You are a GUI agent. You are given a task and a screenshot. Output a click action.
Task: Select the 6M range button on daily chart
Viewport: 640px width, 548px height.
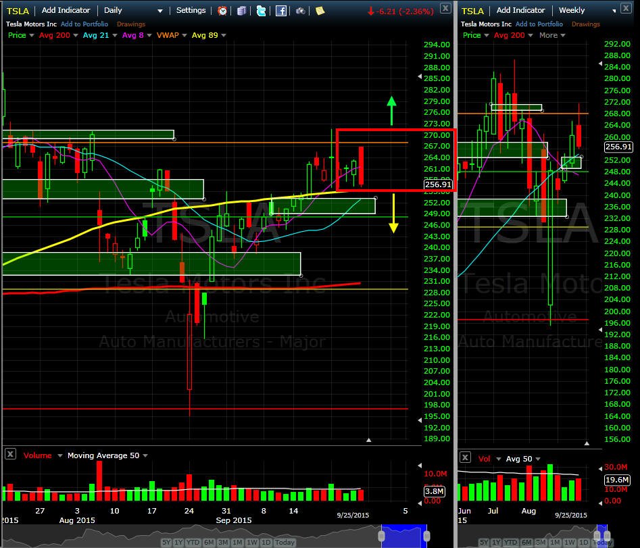tap(209, 543)
